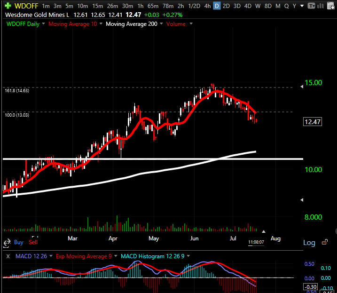Viewport: 337px width, 293px height.
Task: Switch to the 10m timeframe
Action: click(83, 6)
